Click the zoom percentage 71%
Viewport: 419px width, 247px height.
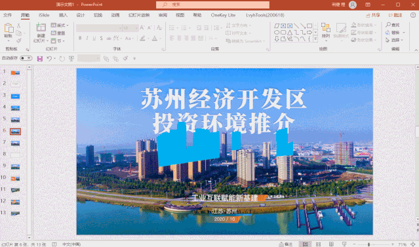(x=402, y=244)
